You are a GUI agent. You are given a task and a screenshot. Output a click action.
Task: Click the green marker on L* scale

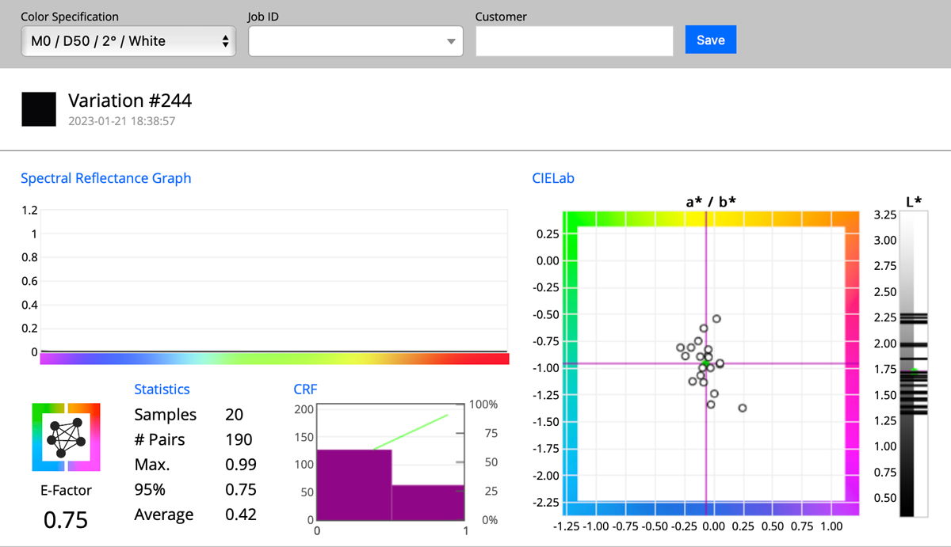click(914, 370)
